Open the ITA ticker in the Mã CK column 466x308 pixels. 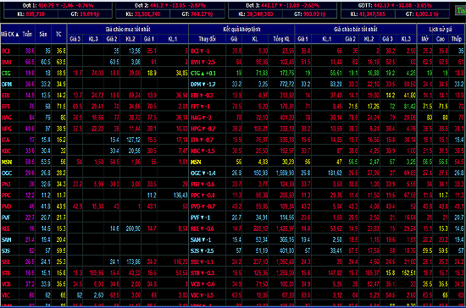click(x=5, y=140)
